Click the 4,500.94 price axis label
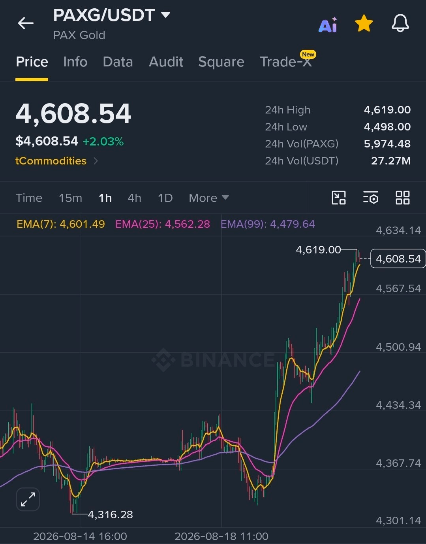This screenshot has height=544, width=426. [x=398, y=347]
